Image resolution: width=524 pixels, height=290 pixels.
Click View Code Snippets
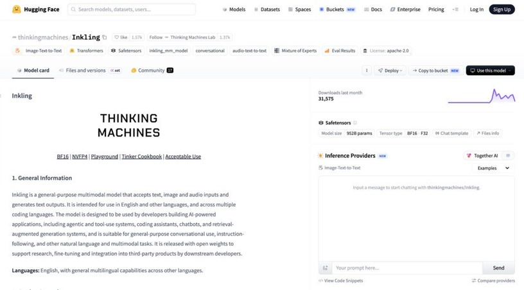click(x=341, y=280)
